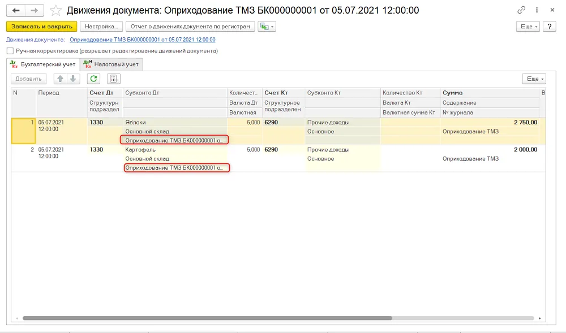Move the entry down with the down arrow
This screenshot has height=333, width=566.
pyautogui.click(x=73, y=79)
